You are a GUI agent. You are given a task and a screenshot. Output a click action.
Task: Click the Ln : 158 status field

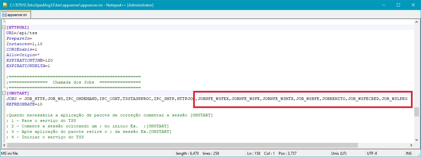[x=253, y=153]
